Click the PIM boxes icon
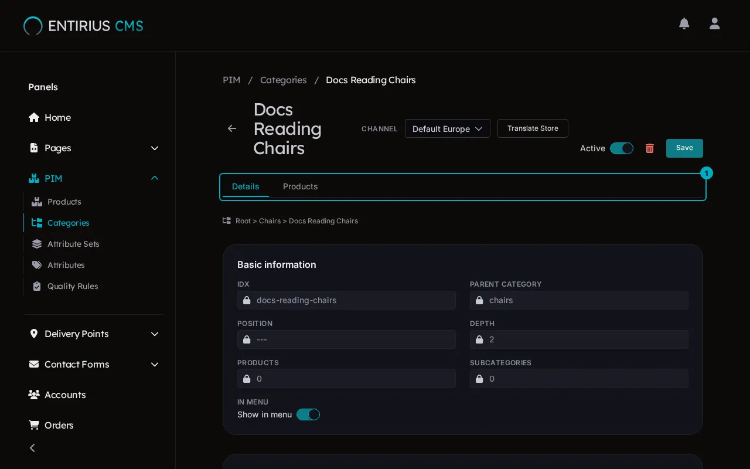Image resolution: width=750 pixels, height=469 pixels. click(34, 178)
